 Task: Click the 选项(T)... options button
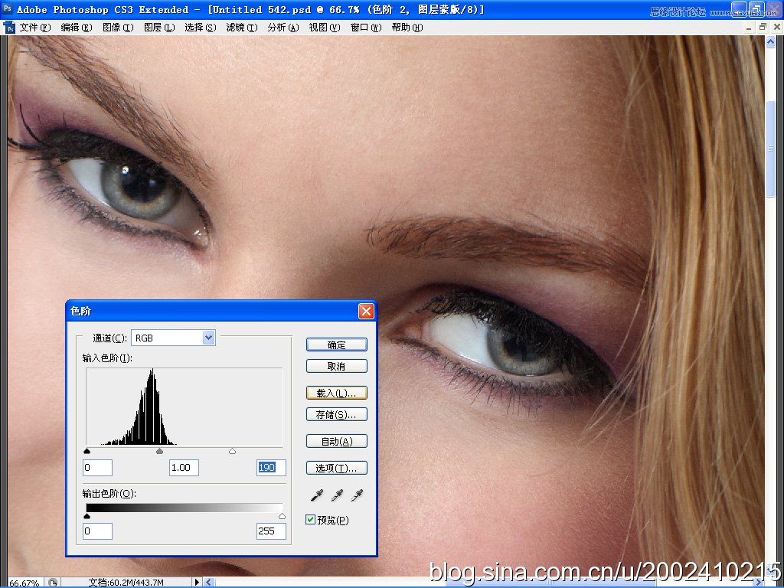coord(337,468)
